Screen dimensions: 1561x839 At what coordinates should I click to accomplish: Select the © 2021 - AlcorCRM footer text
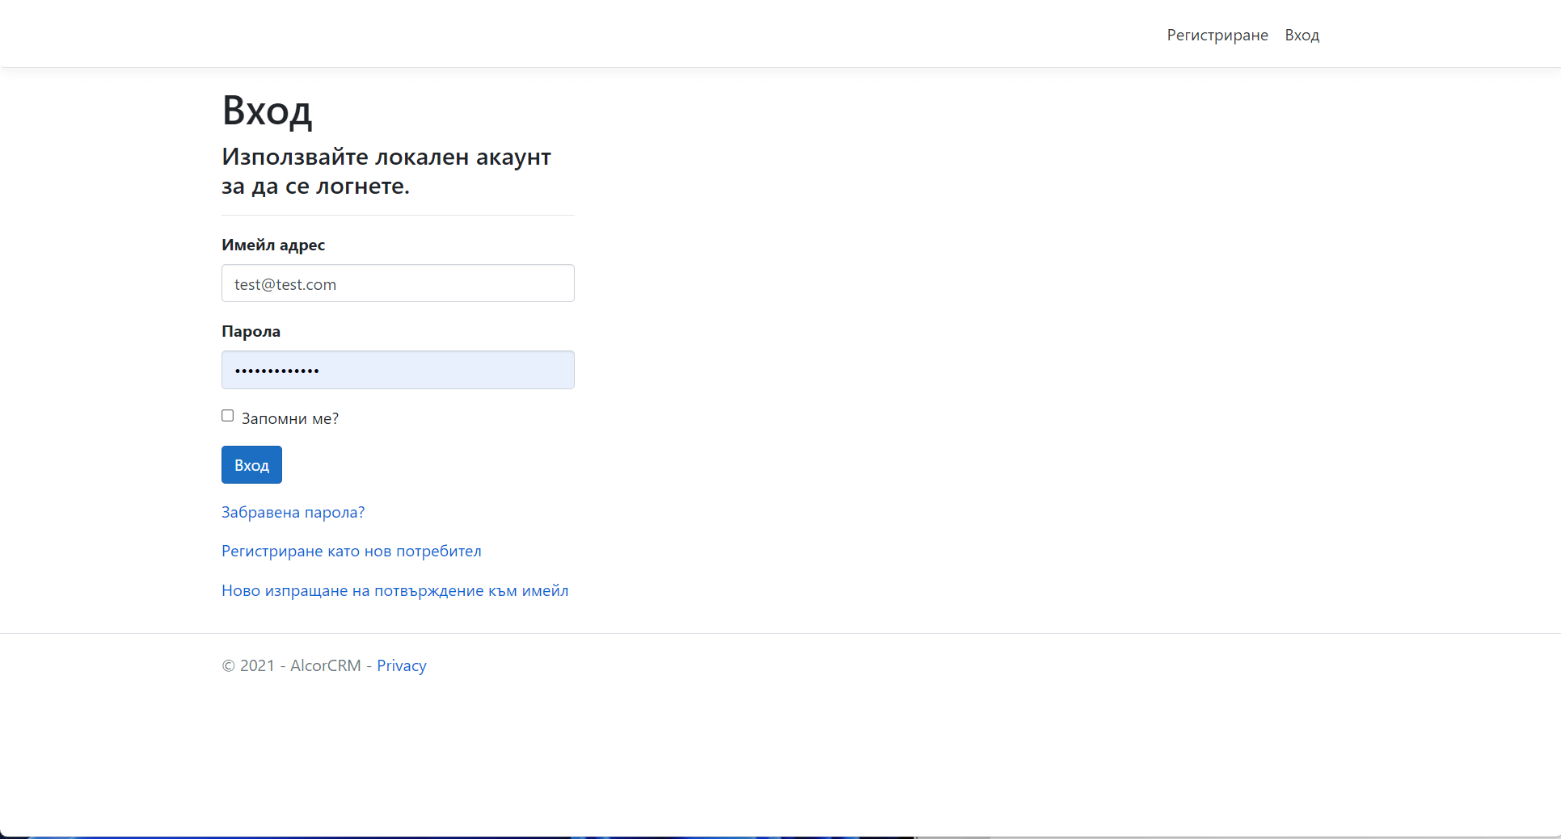coord(291,665)
